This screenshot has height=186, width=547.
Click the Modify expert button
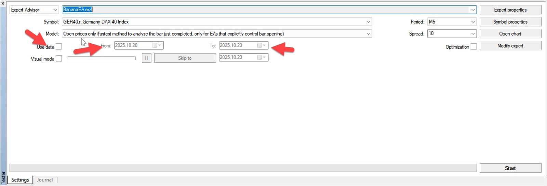[510, 46]
